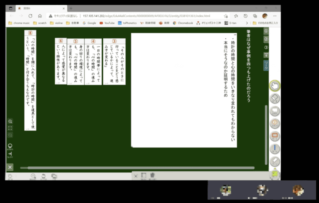This screenshot has height=203, width=319.
Task: Click the arrow-to-bar icon on the left
Action: [10, 154]
